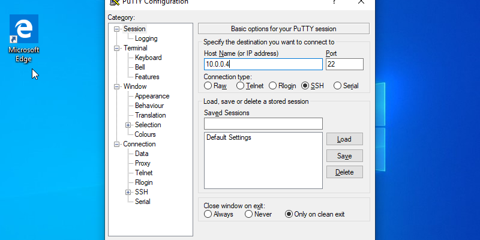Click the Saved Sessions name field

coord(263,124)
